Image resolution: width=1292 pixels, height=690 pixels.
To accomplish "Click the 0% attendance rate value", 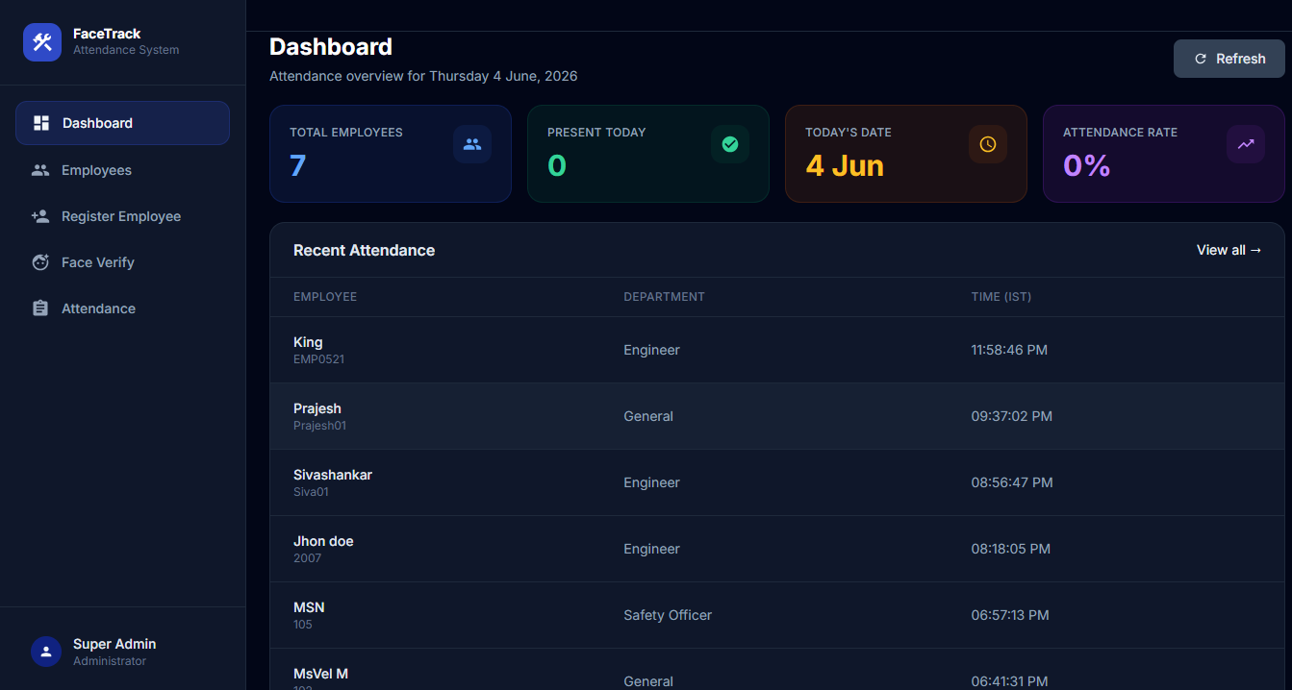I will pyautogui.click(x=1087, y=165).
